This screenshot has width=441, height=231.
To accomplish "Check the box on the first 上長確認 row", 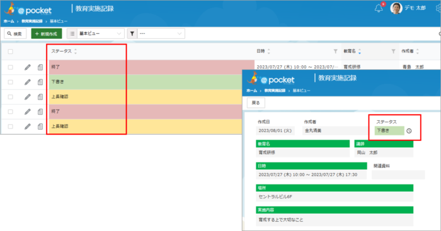I will pos(11,97).
